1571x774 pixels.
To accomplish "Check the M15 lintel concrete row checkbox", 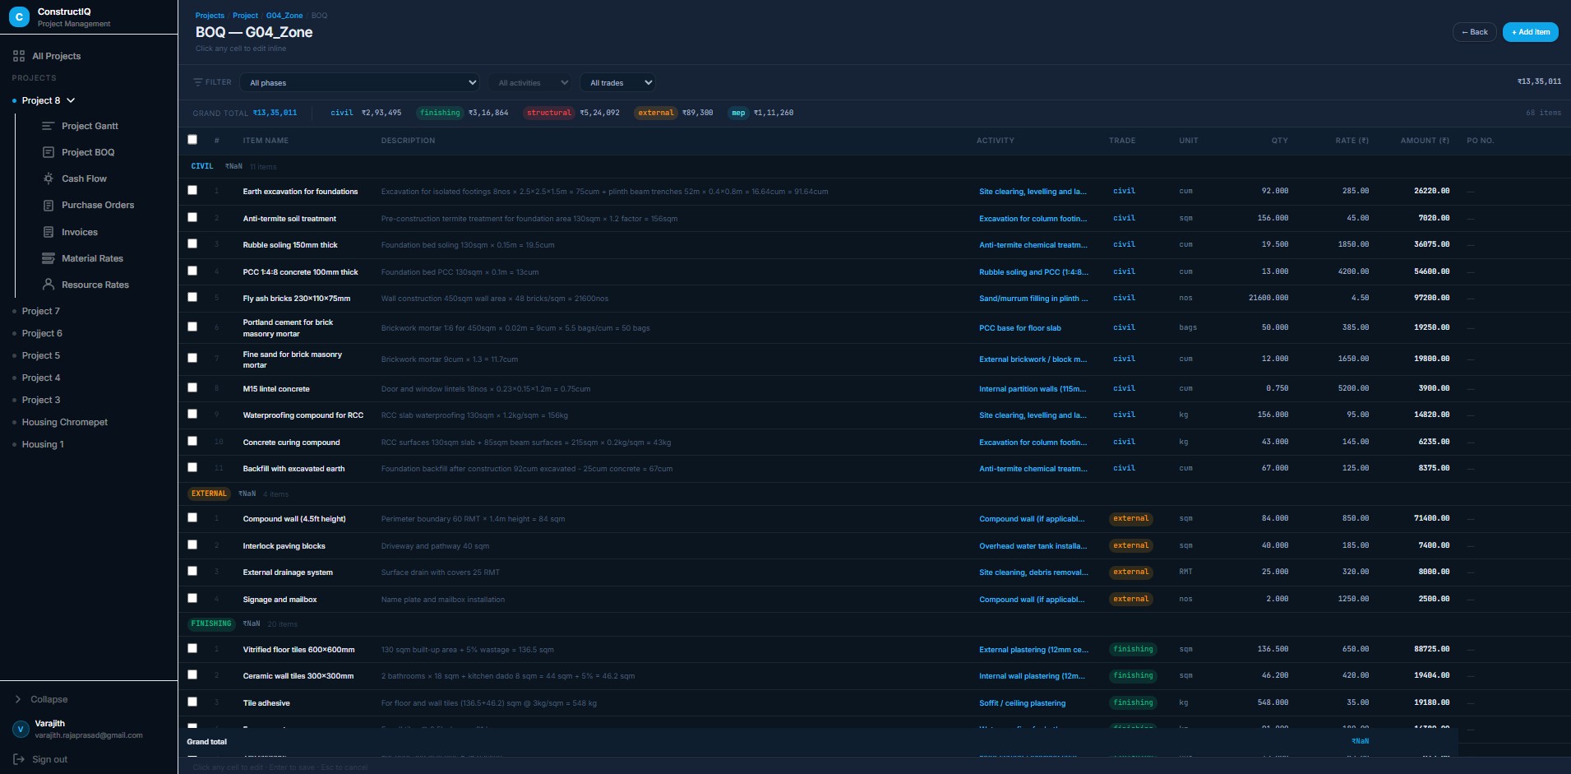I will click(x=192, y=387).
